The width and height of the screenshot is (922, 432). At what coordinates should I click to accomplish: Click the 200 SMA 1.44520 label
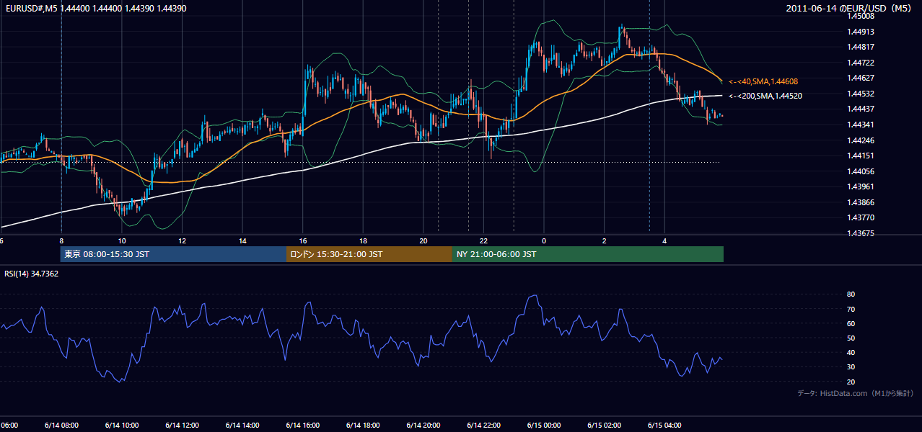pos(765,96)
